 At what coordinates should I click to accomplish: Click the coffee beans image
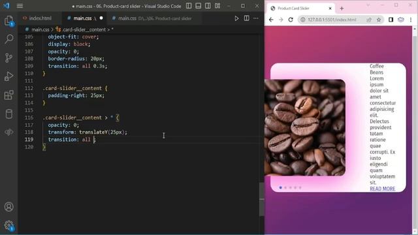coord(305,128)
